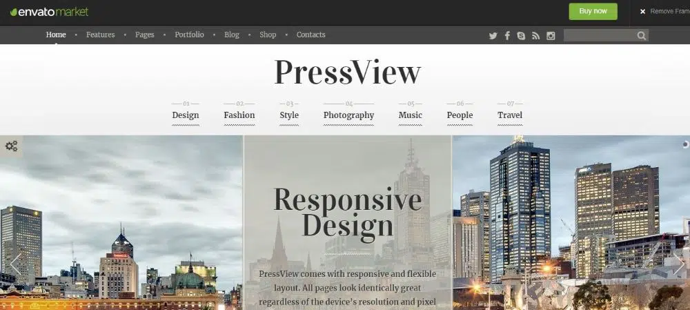Open the Features menu item
The width and height of the screenshot is (690, 310).
pyautogui.click(x=100, y=35)
